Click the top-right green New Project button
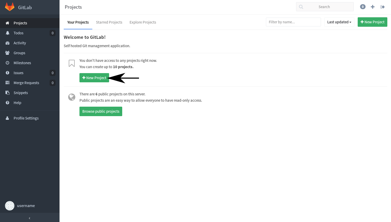The height and width of the screenshot is (222, 391). click(372, 22)
